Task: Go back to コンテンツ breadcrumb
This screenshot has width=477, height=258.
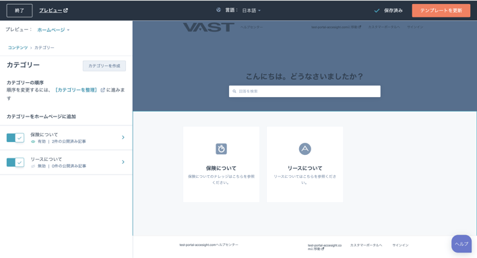Action: tap(18, 48)
